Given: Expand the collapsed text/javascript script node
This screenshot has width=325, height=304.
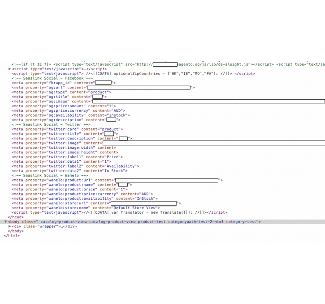Looking at the screenshot, I should click(9, 69).
